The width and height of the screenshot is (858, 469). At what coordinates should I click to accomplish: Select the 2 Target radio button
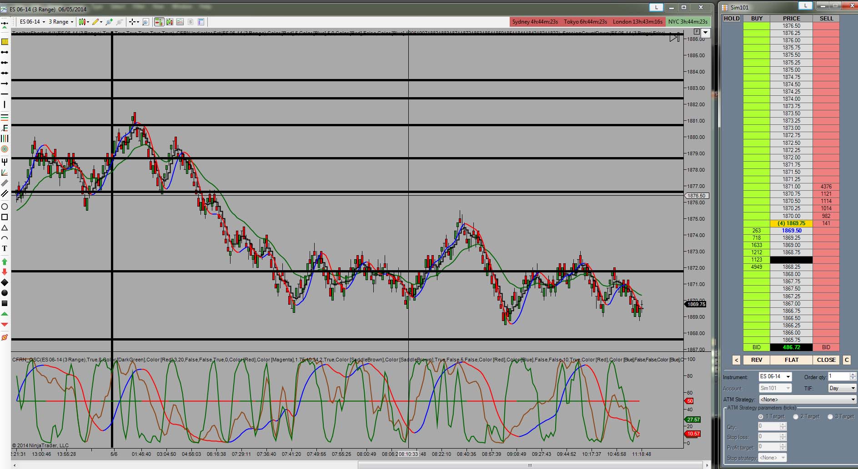pyautogui.click(x=796, y=417)
